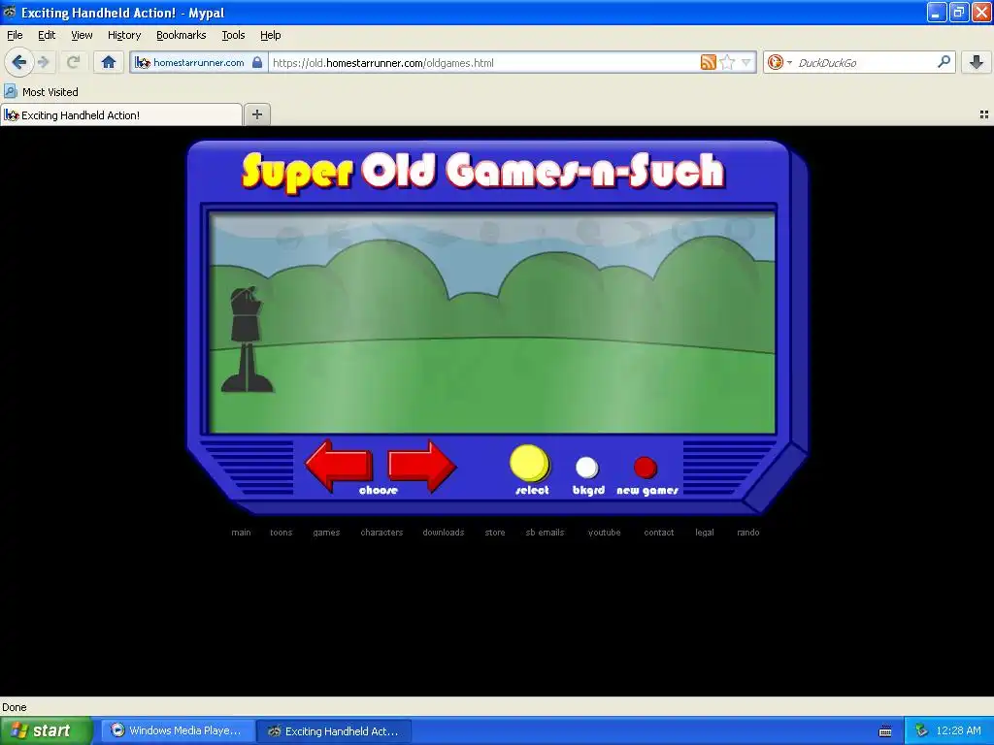
Task: Bookmark page with the star icon
Action: (x=727, y=62)
